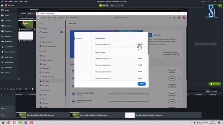Open the Export menu
The image size is (223, 125).
click(x=21, y=1)
